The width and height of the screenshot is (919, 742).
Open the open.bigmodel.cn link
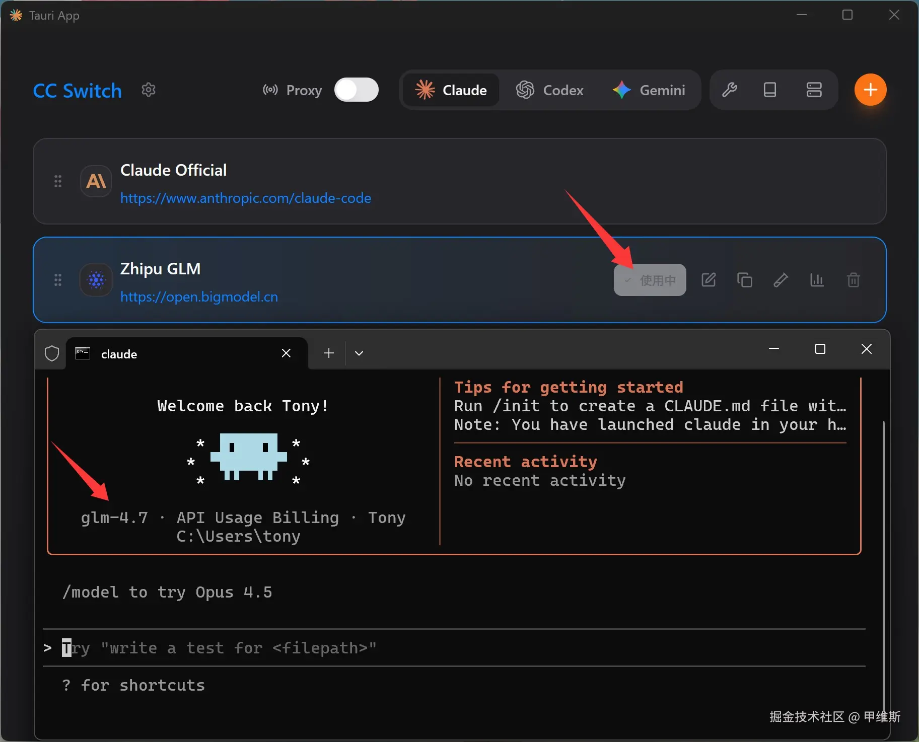click(199, 297)
